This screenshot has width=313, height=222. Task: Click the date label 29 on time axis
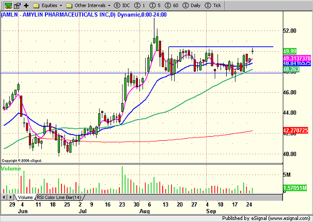pos(12,204)
